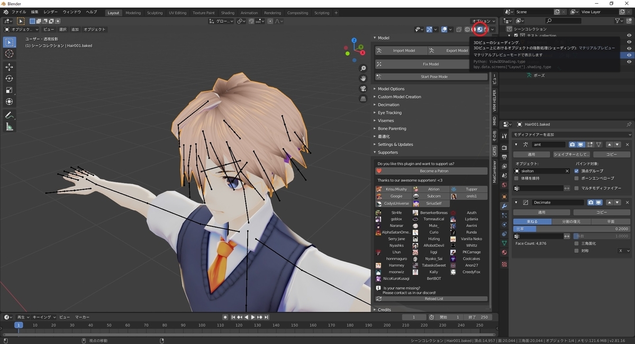Toggle Decimate modifier viewport display icon
Viewport: 635px width, 344px height.
(x=598, y=202)
